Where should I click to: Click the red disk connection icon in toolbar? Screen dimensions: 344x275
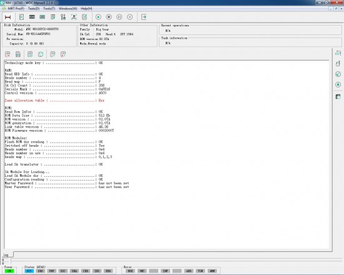(x=8, y=17)
